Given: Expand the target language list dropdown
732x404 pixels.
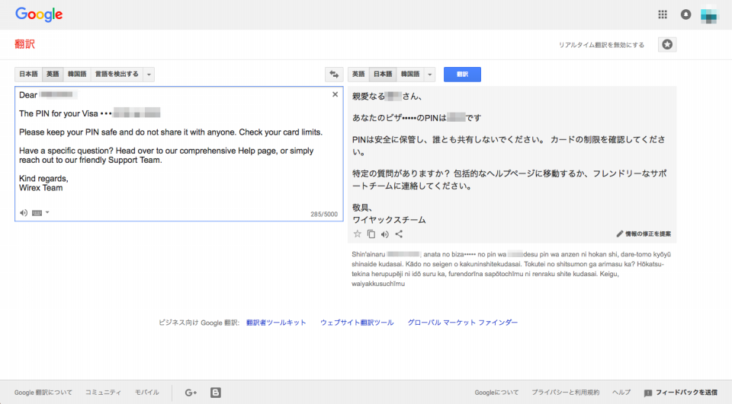Looking at the screenshot, I should pyautogui.click(x=430, y=74).
